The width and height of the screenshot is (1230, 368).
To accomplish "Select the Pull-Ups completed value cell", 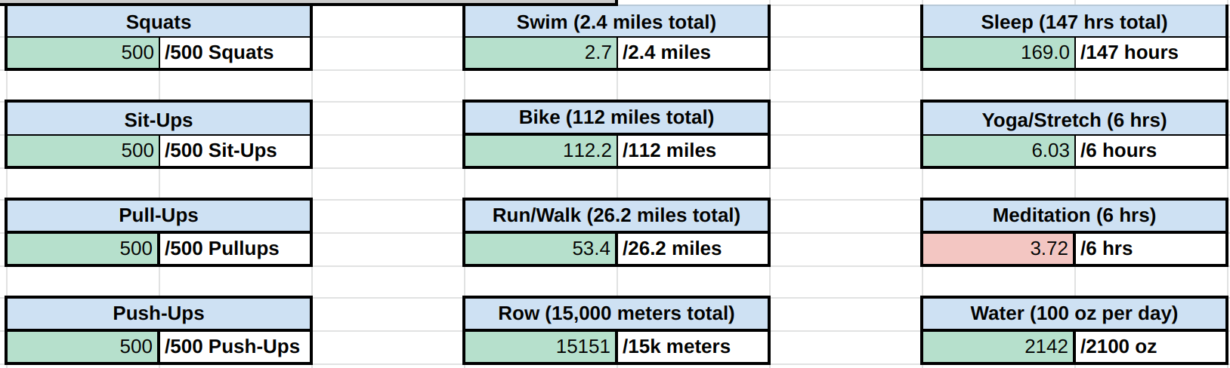I will [83, 249].
